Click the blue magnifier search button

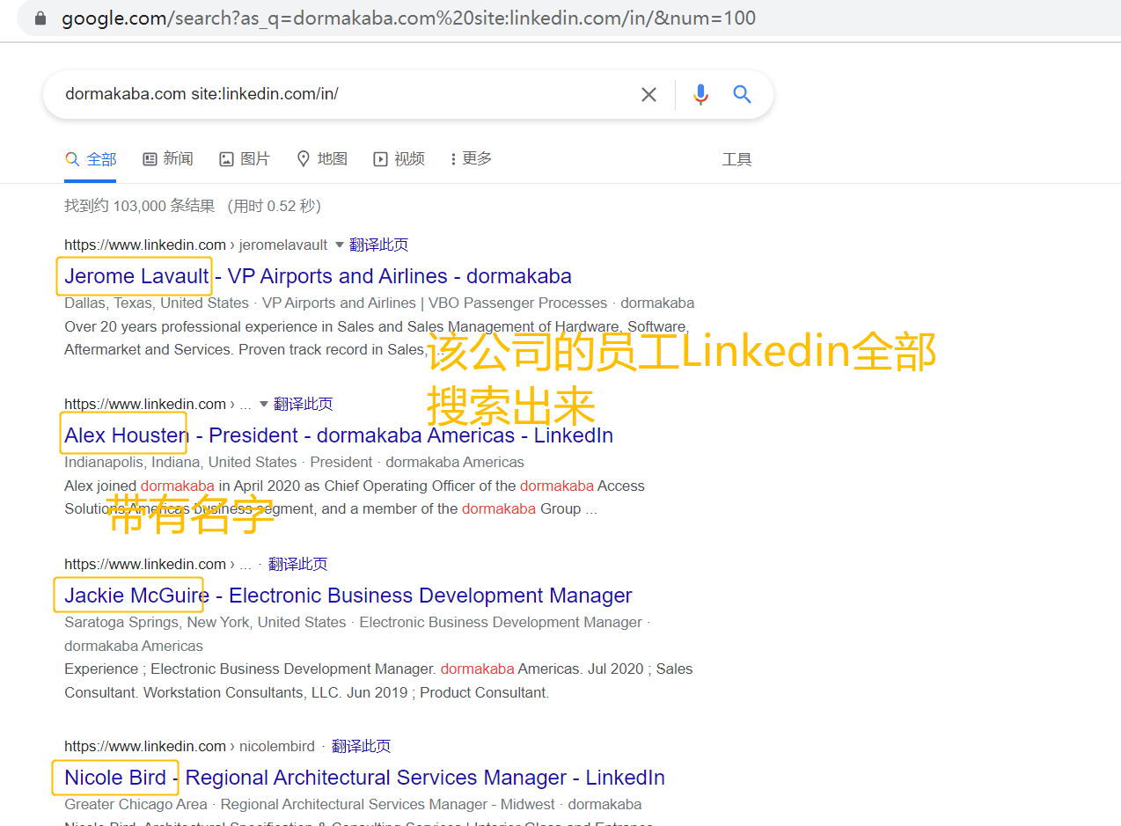click(742, 94)
